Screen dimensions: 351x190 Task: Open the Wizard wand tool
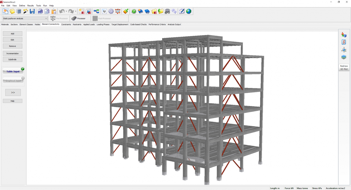coord(26,11)
